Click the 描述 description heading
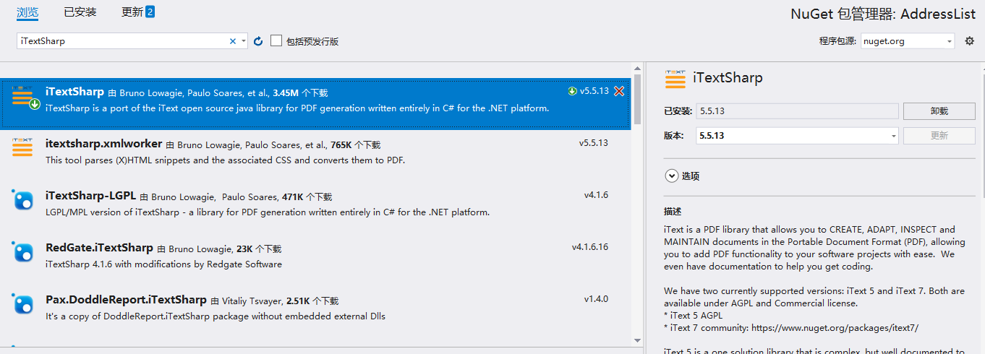Image resolution: width=985 pixels, height=354 pixels. 673,212
